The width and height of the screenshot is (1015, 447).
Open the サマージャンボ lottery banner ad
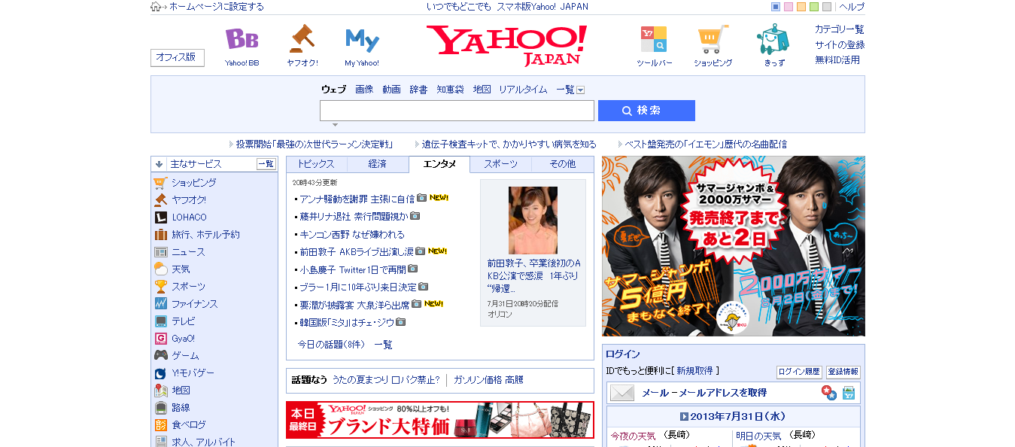pos(734,246)
